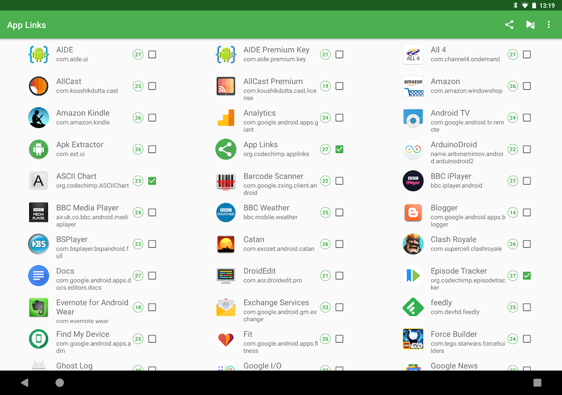Screen dimensions: 562x395
Task: Tap the App Links title in header
Action: point(27,25)
